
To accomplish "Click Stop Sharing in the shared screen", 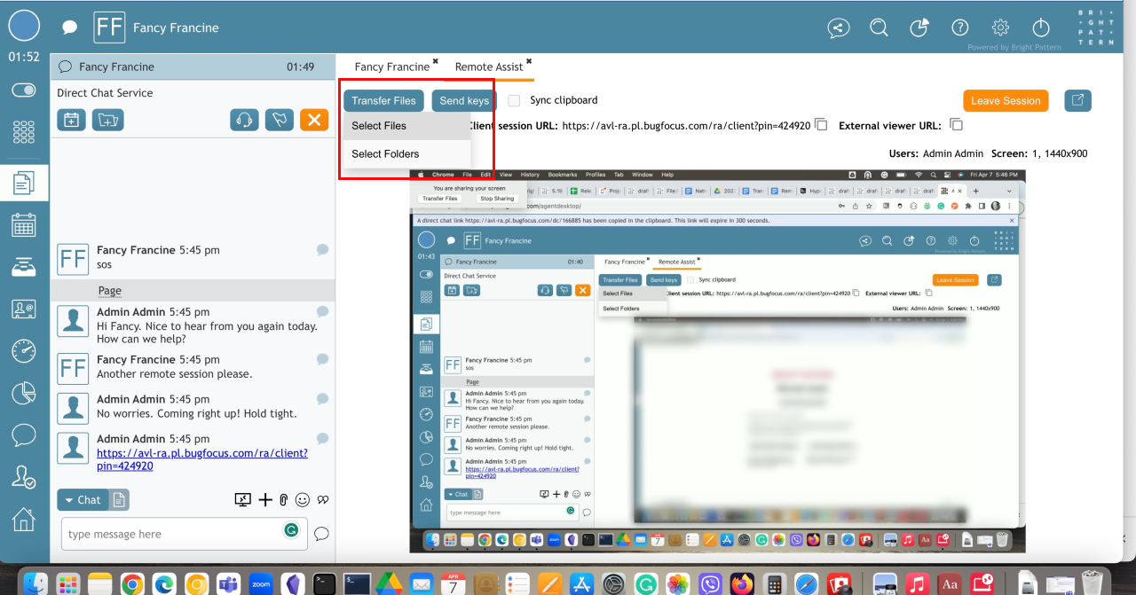I will point(497,199).
